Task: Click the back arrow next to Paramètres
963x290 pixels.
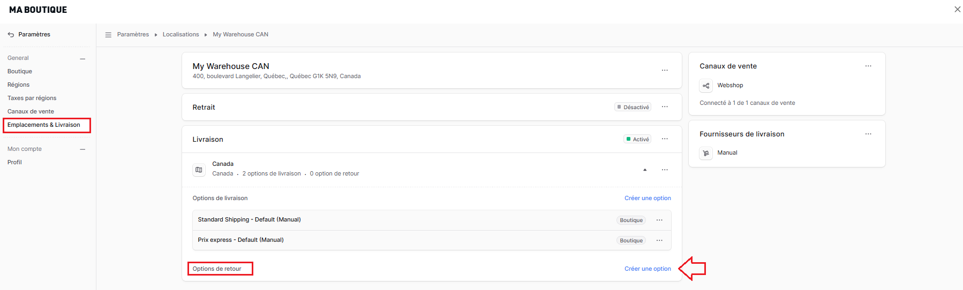Action: (11, 35)
